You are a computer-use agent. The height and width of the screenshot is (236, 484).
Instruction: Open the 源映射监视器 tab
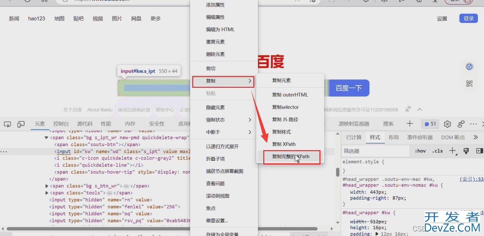[x=354, y=124]
